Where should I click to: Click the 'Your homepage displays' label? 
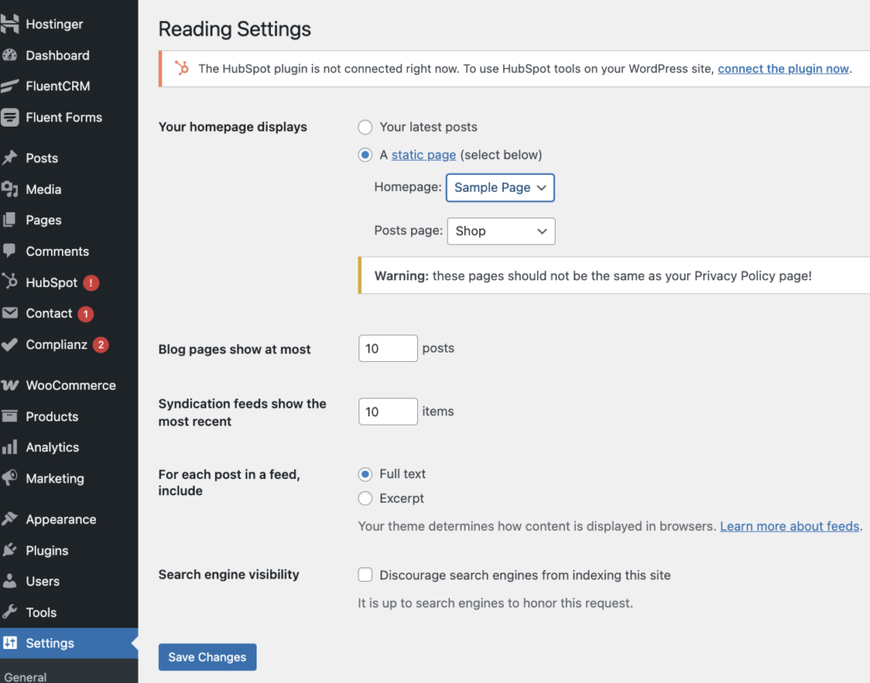pos(233,127)
